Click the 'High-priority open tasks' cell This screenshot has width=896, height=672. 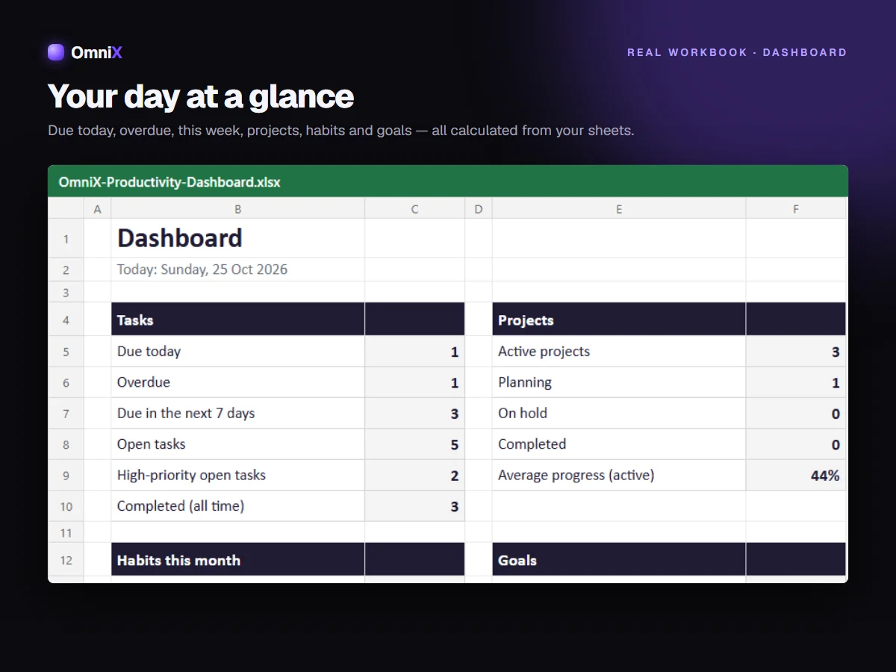click(x=237, y=476)
